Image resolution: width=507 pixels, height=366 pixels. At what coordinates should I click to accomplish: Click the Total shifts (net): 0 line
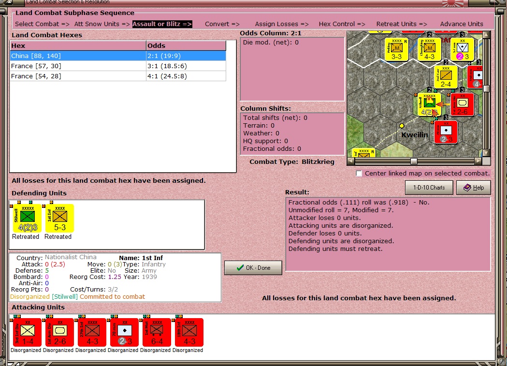(275, 117)
